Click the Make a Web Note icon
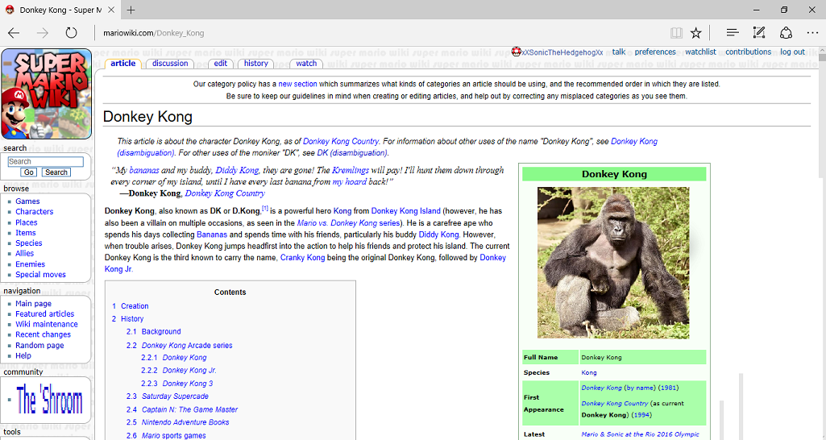The width and height of the screenshot is (826, 440). 758,33
